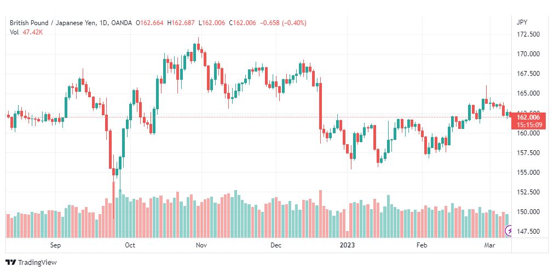Image resolution: width=554 pixels, height=272 pixels.
Task: Click the purple lightning bolt event icon
Action: [x=509, y=231]
